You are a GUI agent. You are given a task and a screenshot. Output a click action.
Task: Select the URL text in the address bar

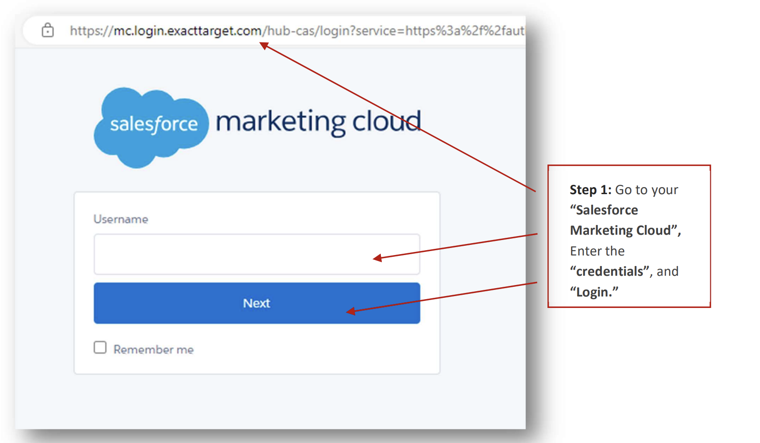click(x=297, y=31)
